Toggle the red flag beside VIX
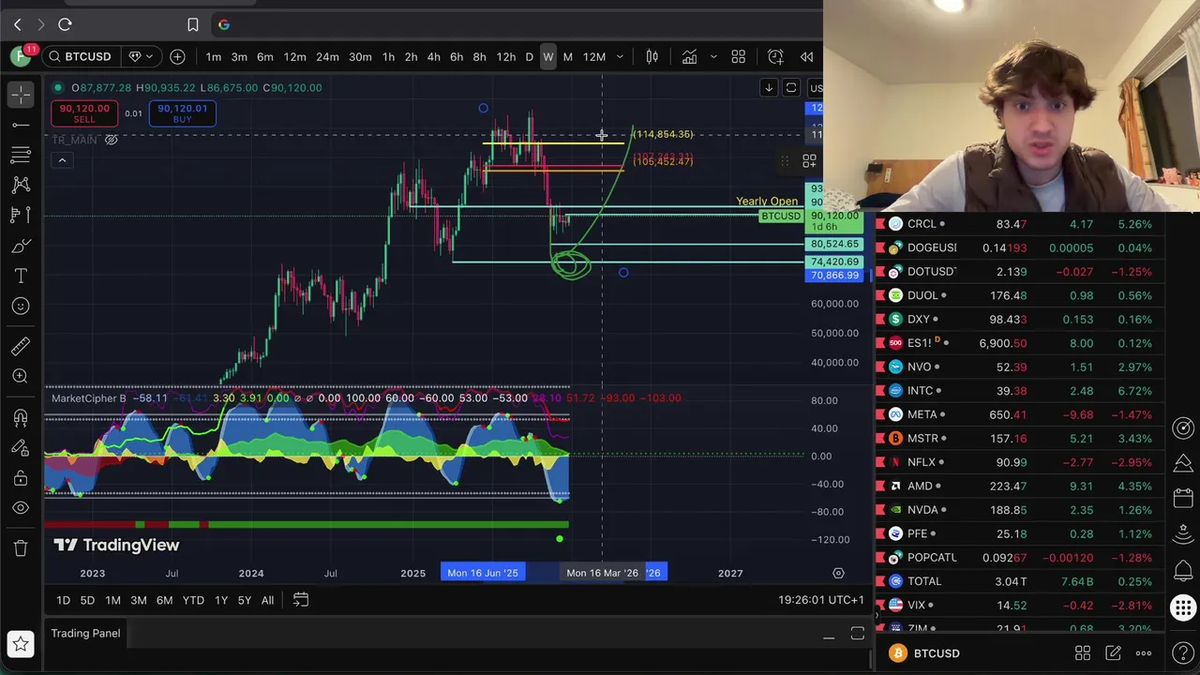The image size is (1200, 675). tap(879, 605)
